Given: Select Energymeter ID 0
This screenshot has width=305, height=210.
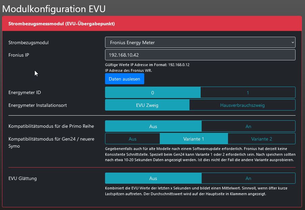Looking at the screenshot, I should click(x=153, y=93).
